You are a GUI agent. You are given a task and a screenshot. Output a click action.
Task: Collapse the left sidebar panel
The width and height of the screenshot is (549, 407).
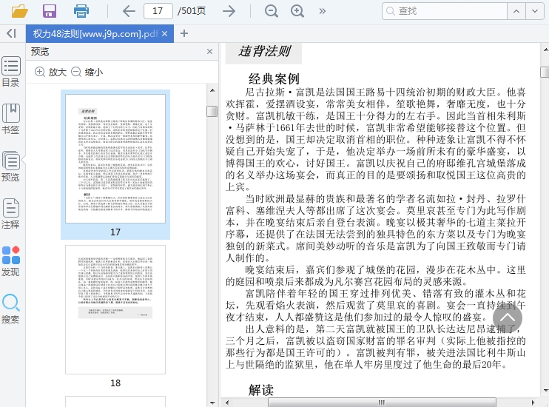coord(11,33)
